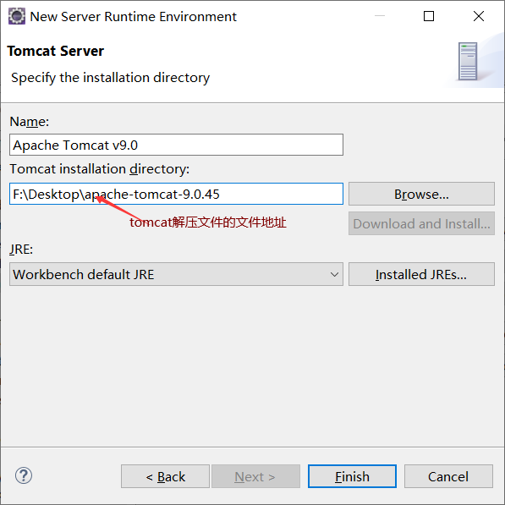The image size is (505, 505).
Task: Click the Tomcat installation directory field
Action: pyautogui.click(x=176, y=194)
